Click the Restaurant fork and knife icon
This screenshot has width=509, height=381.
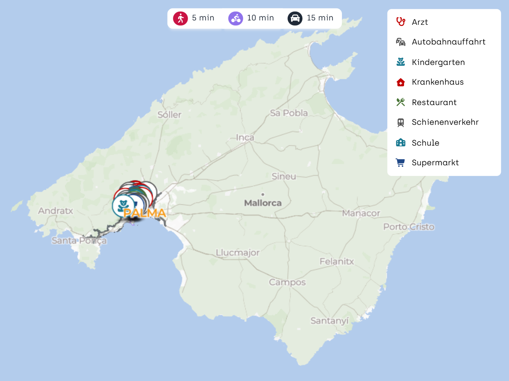[x=401, y=102]
